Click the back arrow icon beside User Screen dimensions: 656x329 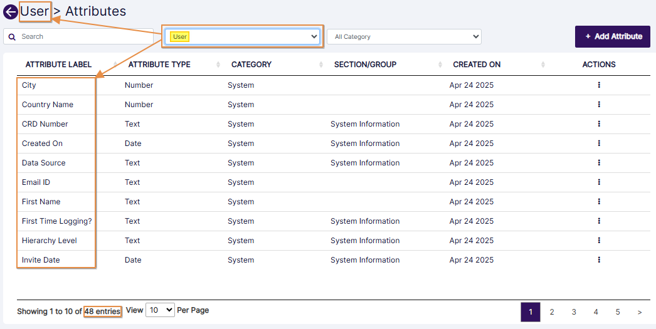click(11, 12)
